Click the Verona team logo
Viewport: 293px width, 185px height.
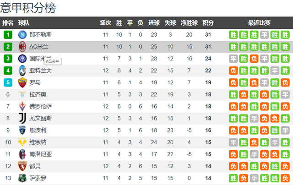coord(22,142)
